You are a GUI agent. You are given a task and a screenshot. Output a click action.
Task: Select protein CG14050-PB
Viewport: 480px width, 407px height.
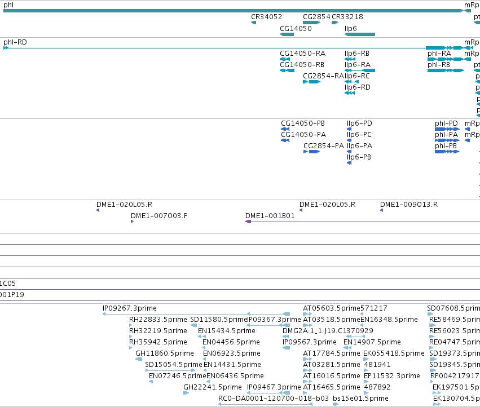point(303,123)
